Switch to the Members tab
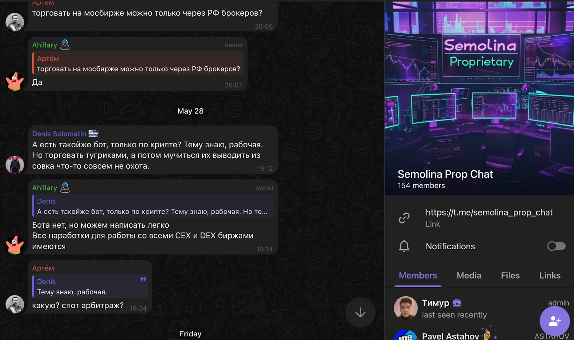Viewport: 574px width, 340px height. click(418, 275)
